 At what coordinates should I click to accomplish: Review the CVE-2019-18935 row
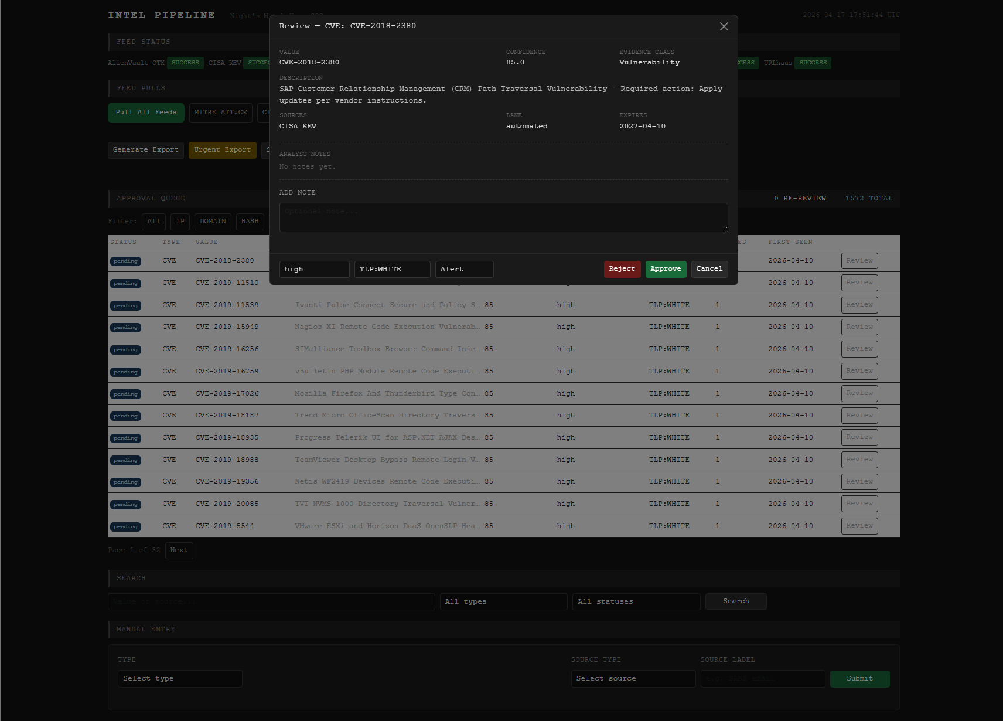(x=859, y=437)
